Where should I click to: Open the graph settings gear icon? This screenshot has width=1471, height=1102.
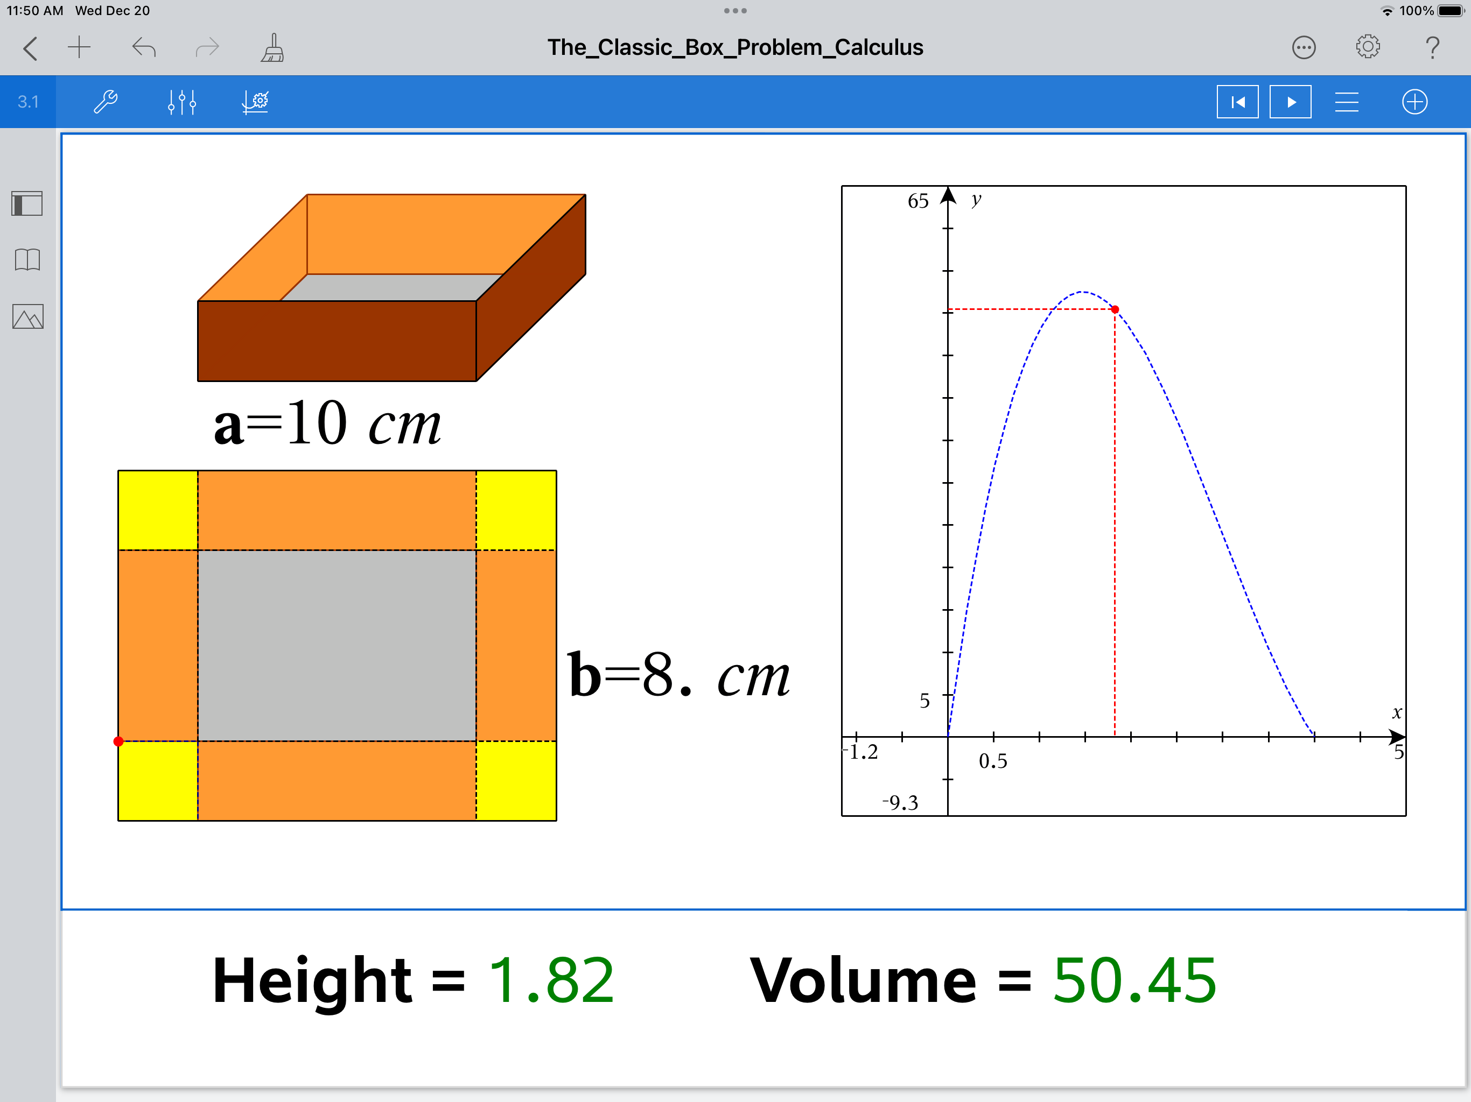pos(255,102)
